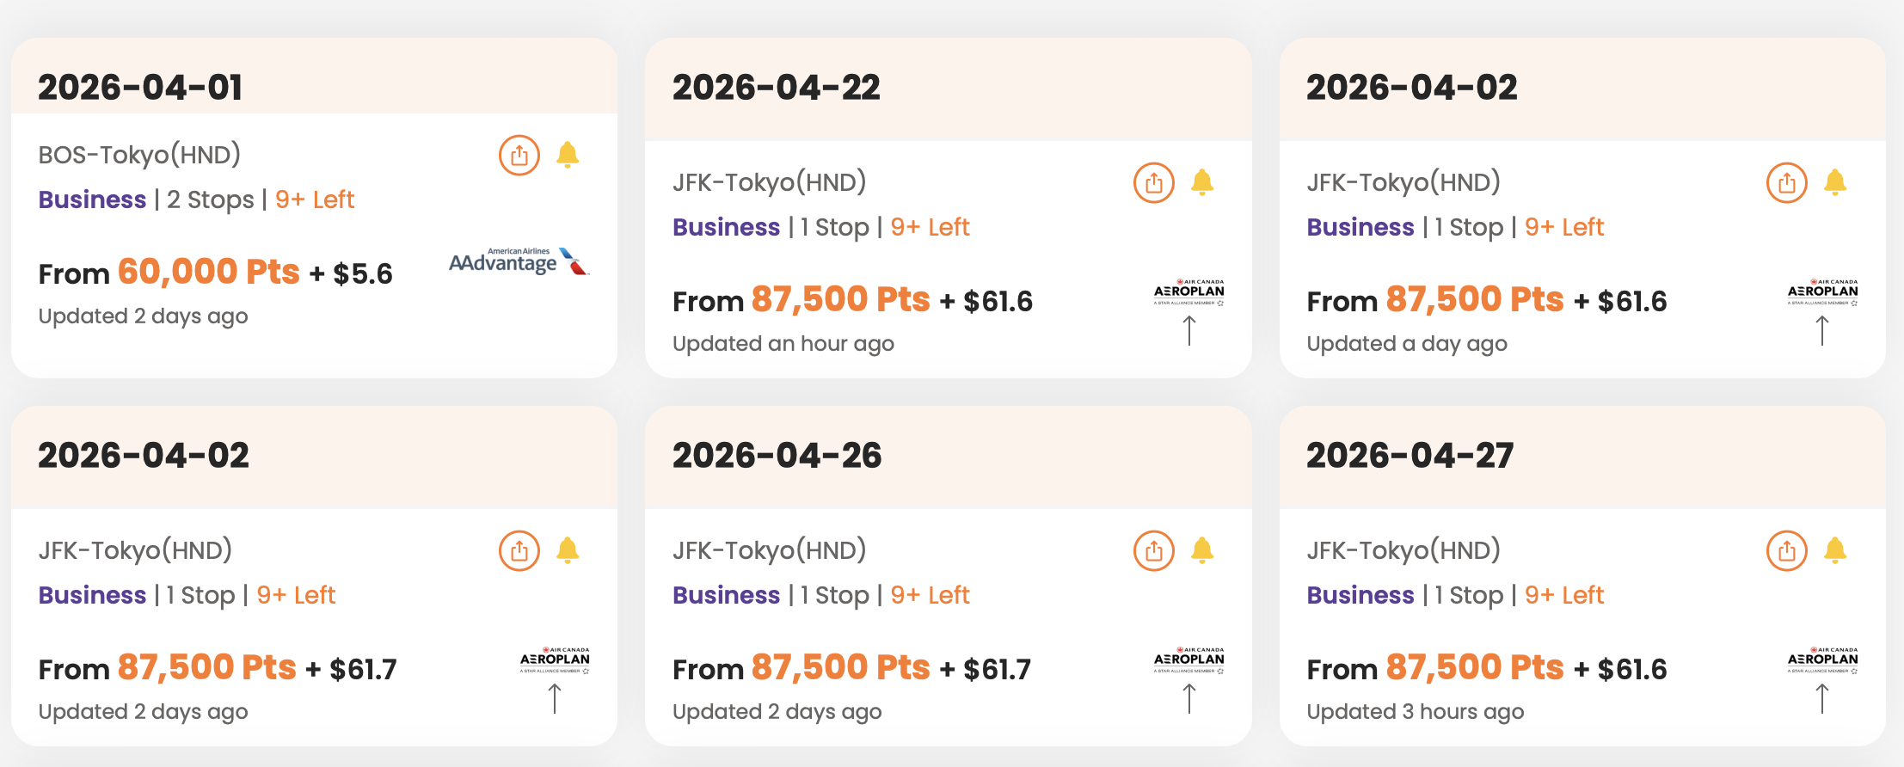Share the BOS-Tokyo(HND) April 1 award flight
Image resolution: width=1904 pixels, height=767 pixels.
(x=519, y=156)
